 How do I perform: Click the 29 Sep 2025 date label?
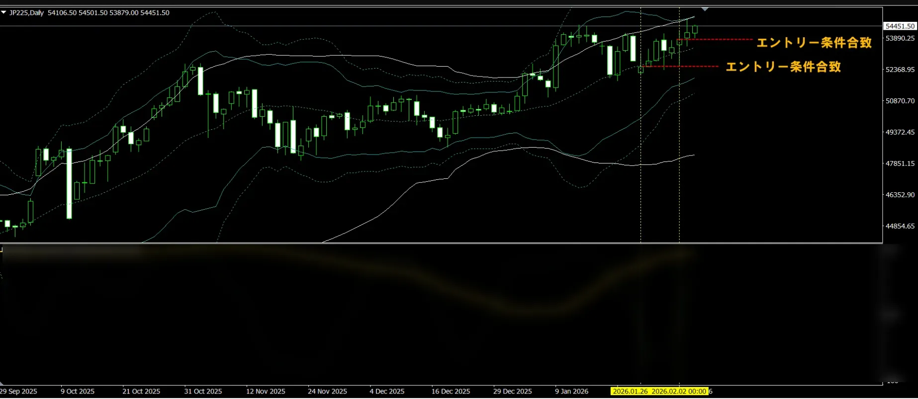(19, 391)
